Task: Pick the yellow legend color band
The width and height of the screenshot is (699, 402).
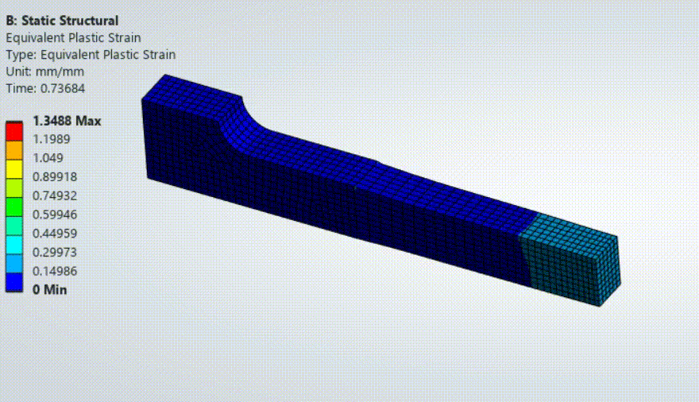Action: coord(14,168)
